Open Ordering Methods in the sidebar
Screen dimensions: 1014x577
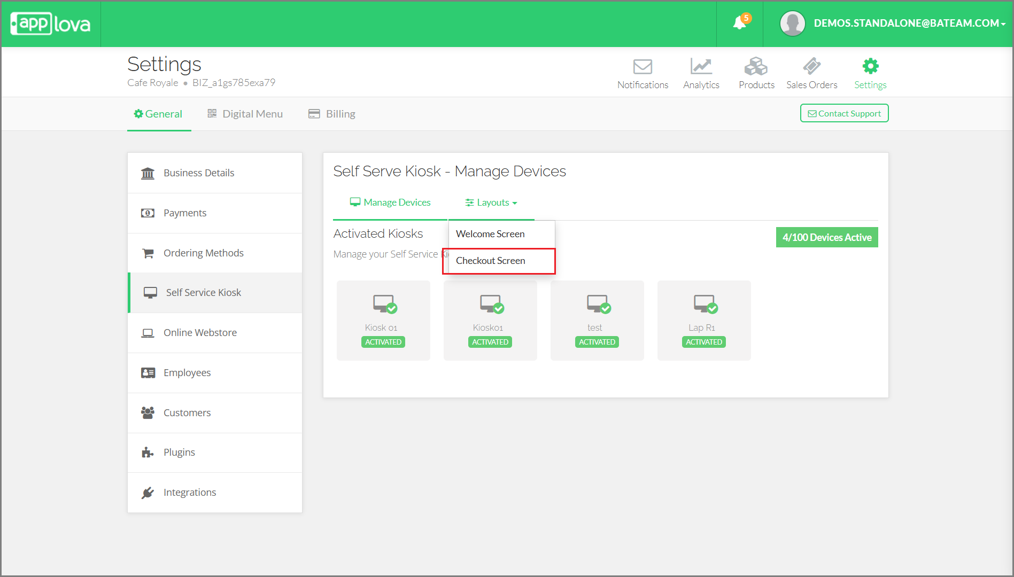pos(215,253)
